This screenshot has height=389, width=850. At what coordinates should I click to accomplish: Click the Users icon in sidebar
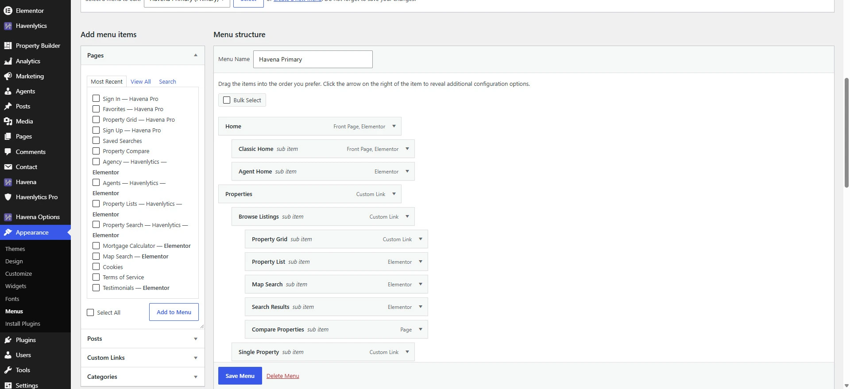8,355
